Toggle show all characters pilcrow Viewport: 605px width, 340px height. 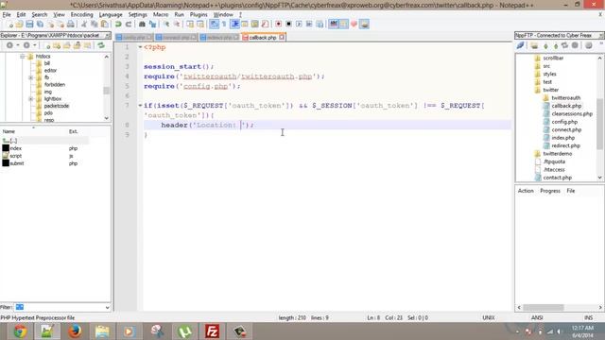(x=224, y=25)
